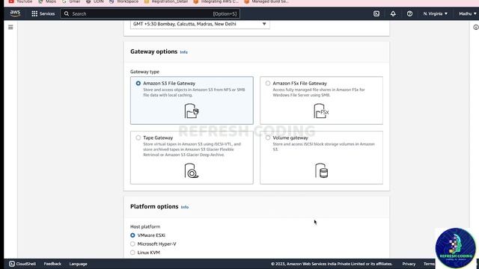Click the Tape Gateway reel icon
This screenshot has width=479, height=269.
[192, 170]
